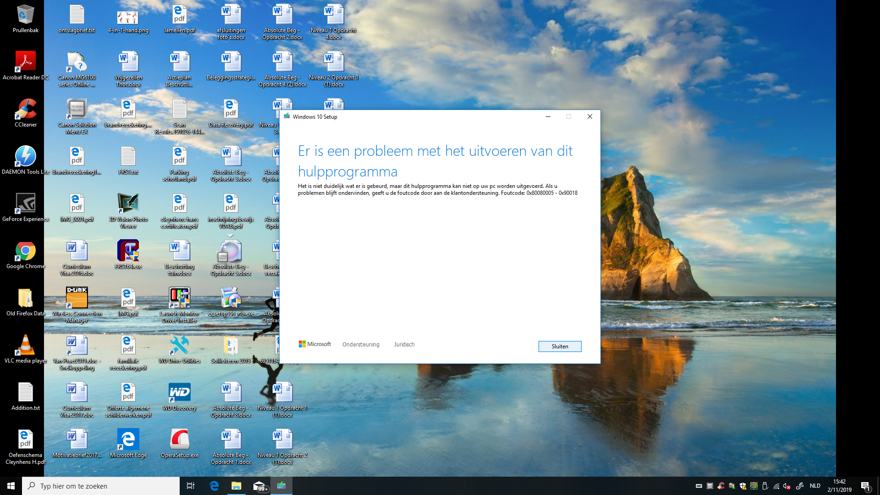Select the DAEMON Tools Lite icon

click(26, 160)
